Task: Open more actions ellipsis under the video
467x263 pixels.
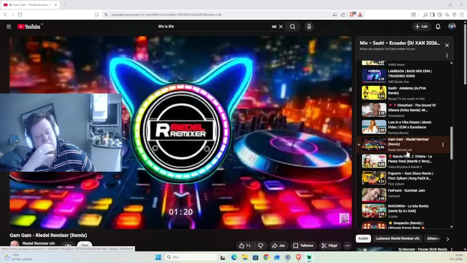Action: tap(347, 245)
